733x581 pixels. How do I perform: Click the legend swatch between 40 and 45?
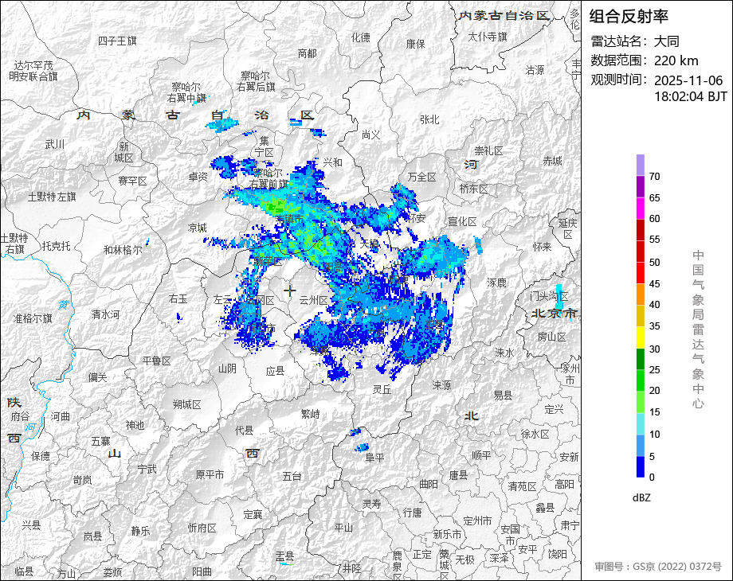click(x=640, y=294)
